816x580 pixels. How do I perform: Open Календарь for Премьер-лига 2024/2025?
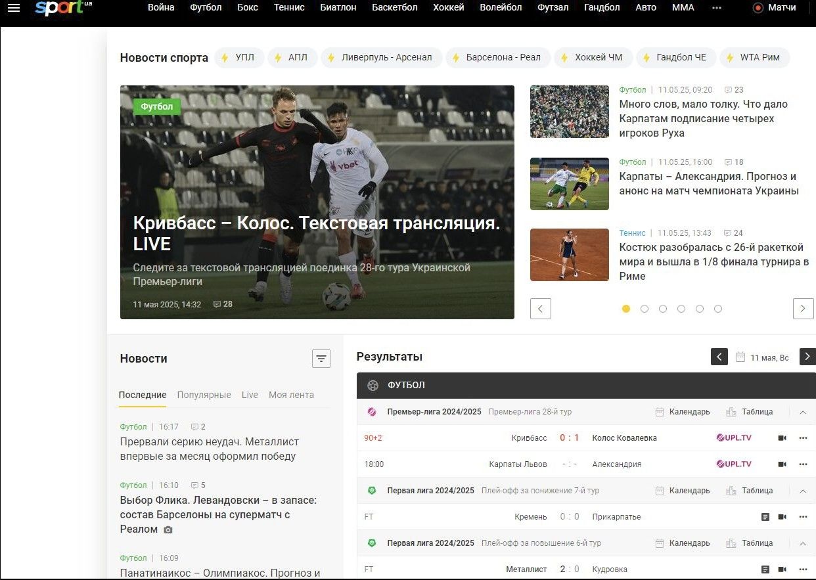pyautogui.click(x=683, y=412)
